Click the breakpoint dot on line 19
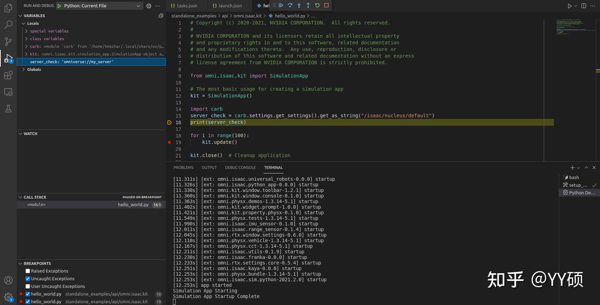 (169, 142)
